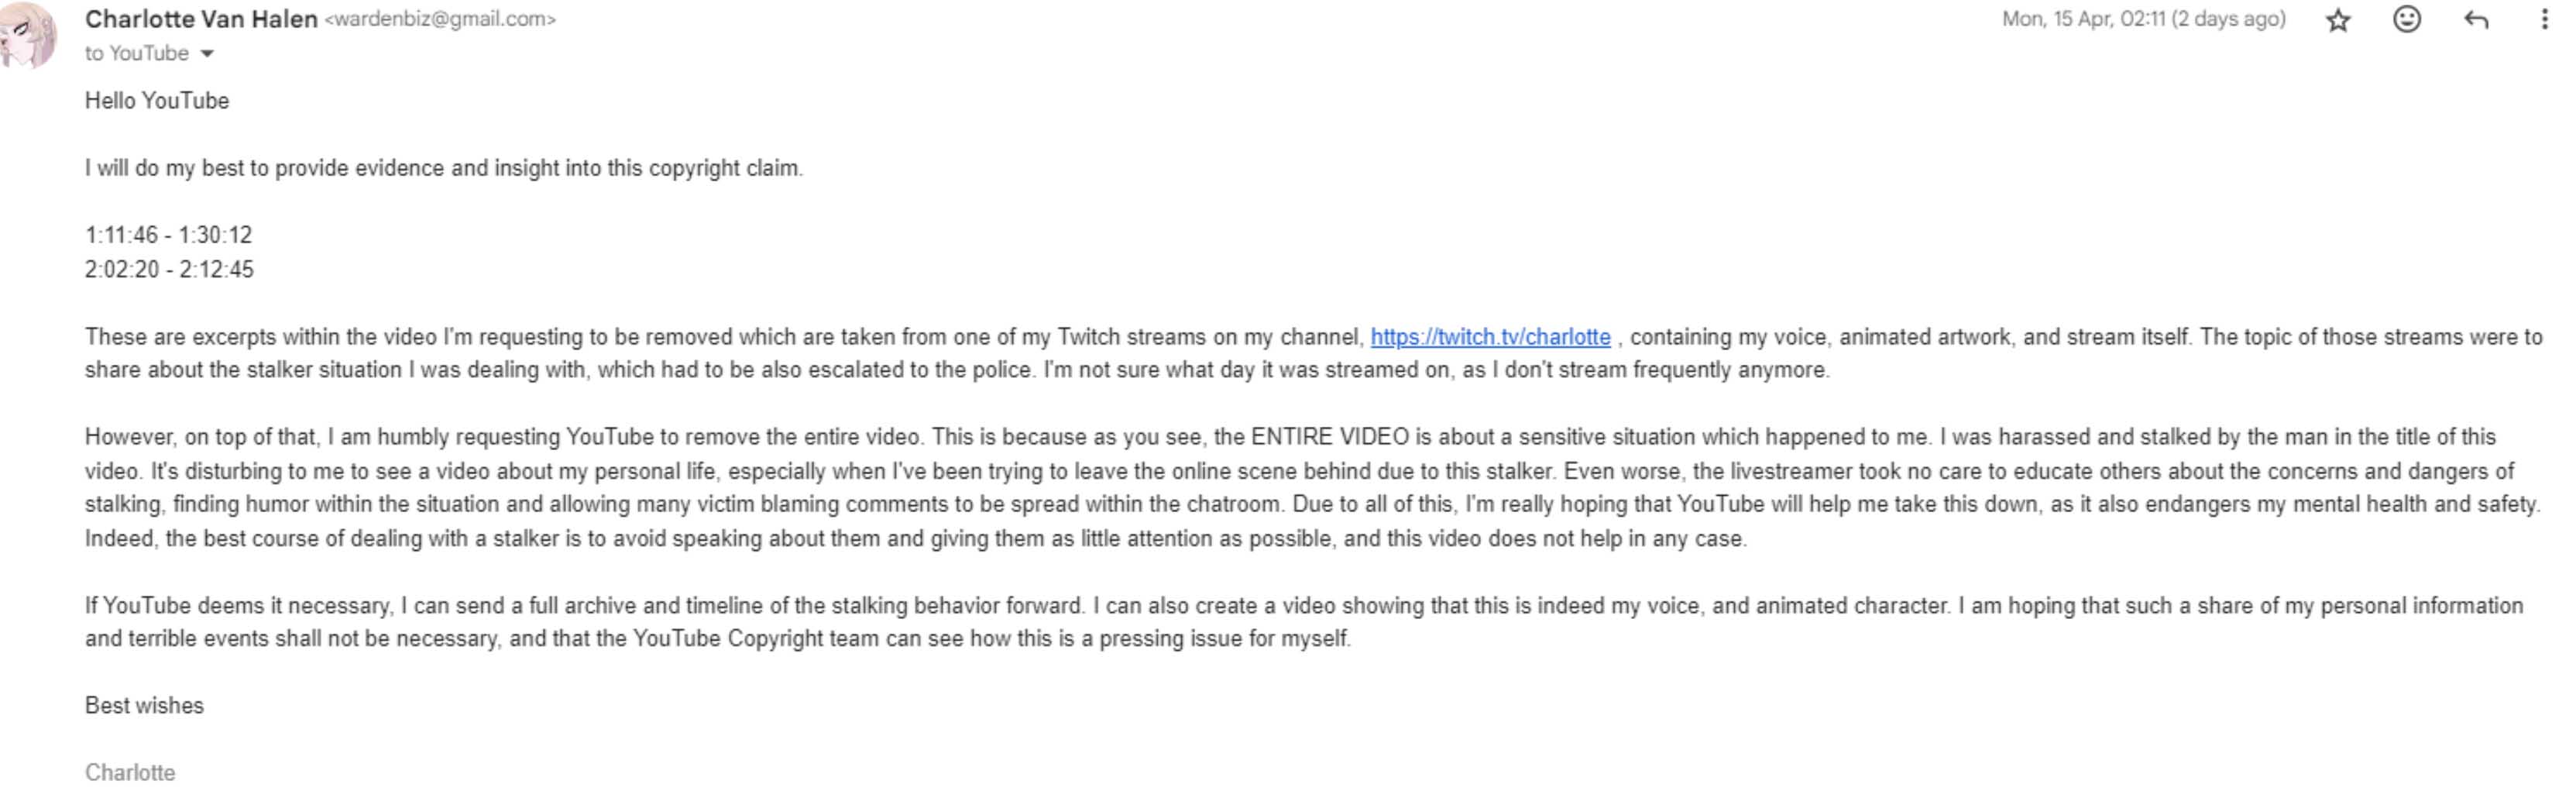
Task: Open the three-dot More options menu
Action: [x=2544, y=19]
